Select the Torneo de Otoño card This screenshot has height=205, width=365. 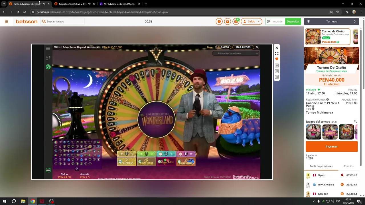pos(328,36)
